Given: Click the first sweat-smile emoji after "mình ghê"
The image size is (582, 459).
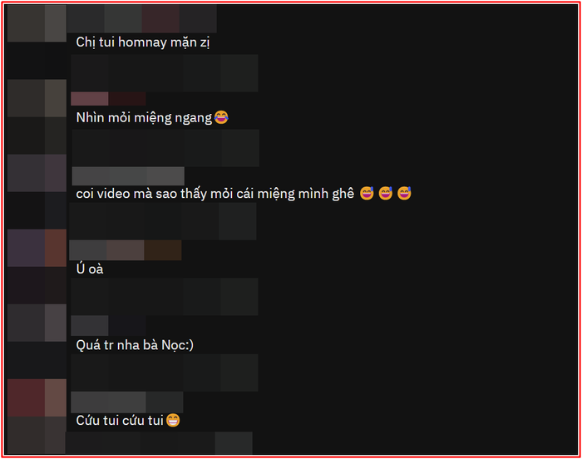Looking at the screenshot, I should (x=367, y=194).
